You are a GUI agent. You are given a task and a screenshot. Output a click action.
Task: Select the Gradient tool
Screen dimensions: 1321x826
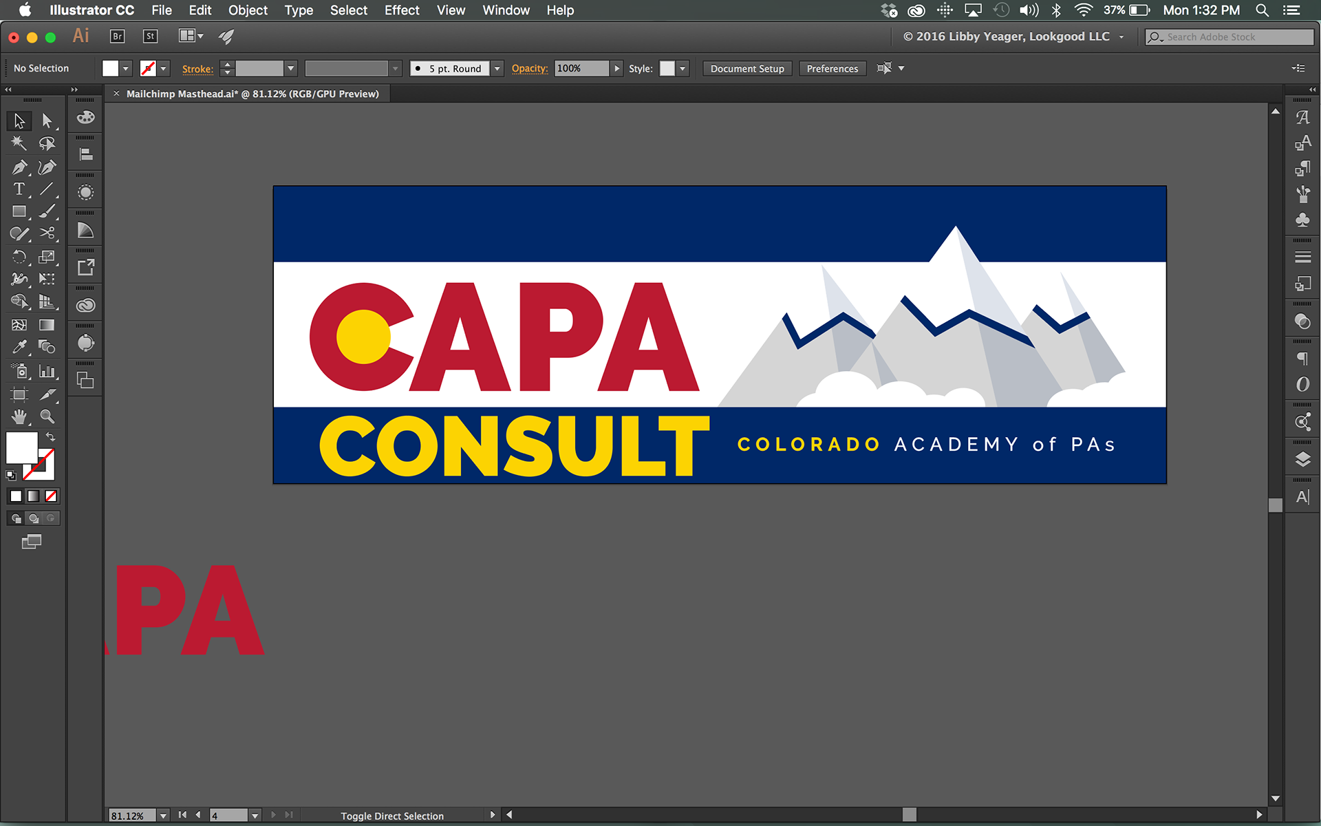click(47, 324)
